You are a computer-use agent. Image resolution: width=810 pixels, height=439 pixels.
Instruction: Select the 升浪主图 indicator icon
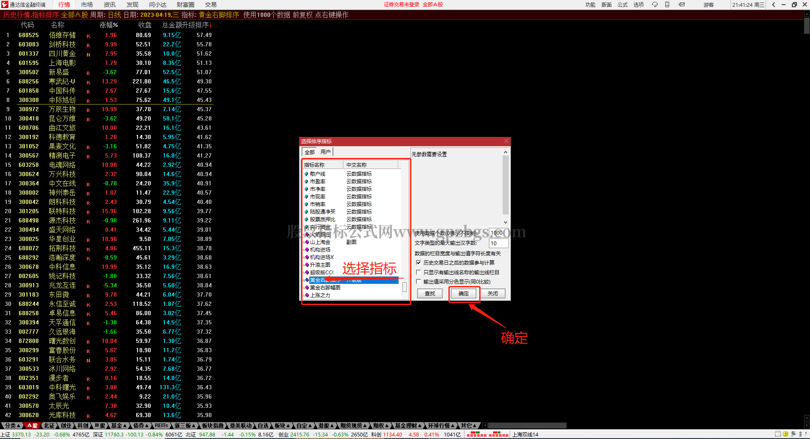[x=307, y=265]
